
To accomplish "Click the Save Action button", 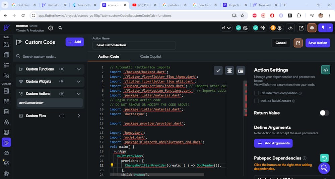I will 318,43.
